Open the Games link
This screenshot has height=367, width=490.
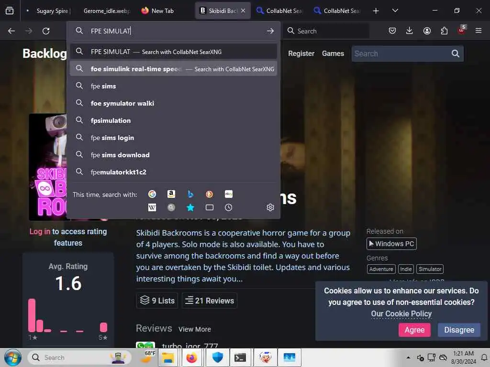point(333,54)
